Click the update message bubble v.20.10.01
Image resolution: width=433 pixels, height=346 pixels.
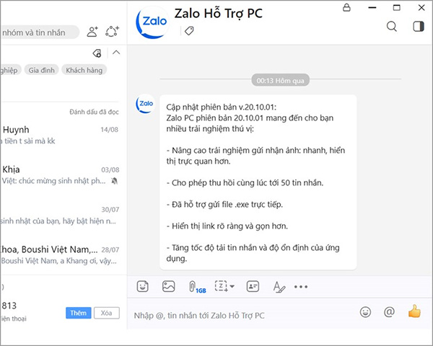258,182
